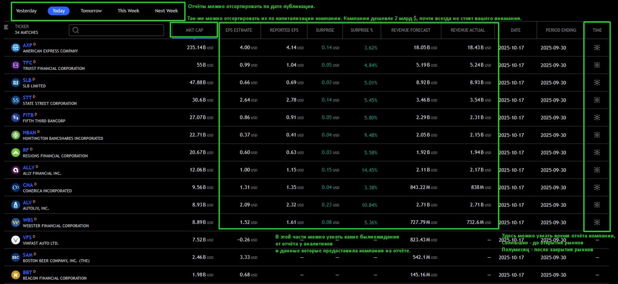618x284 pixels.
Task: Click the sun time icon in WBS row
Action: pyautogui.click(x=597, y=222)
